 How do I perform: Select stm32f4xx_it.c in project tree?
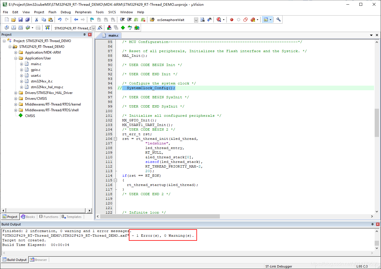tap(42, 81)
